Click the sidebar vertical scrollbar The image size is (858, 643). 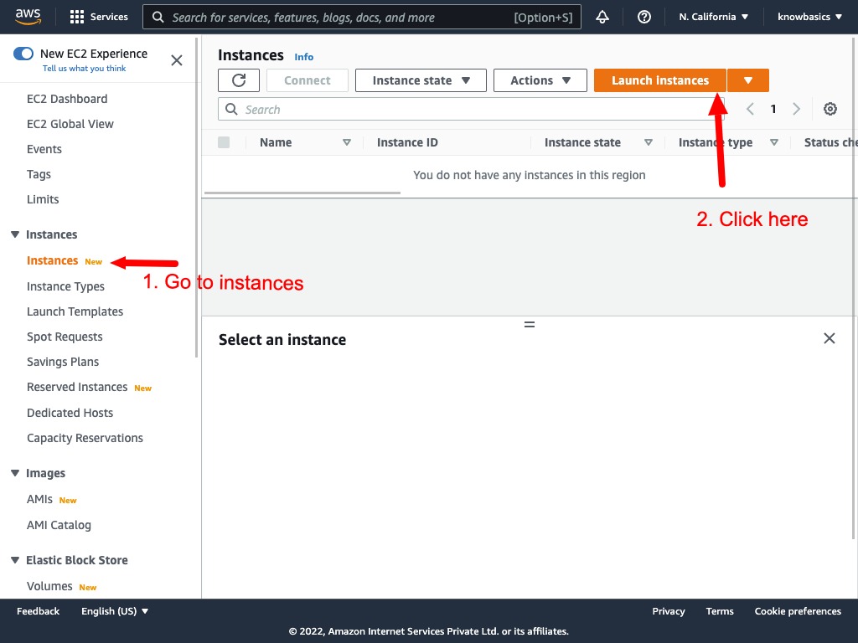pyautogui.click(x=196, y=197)
